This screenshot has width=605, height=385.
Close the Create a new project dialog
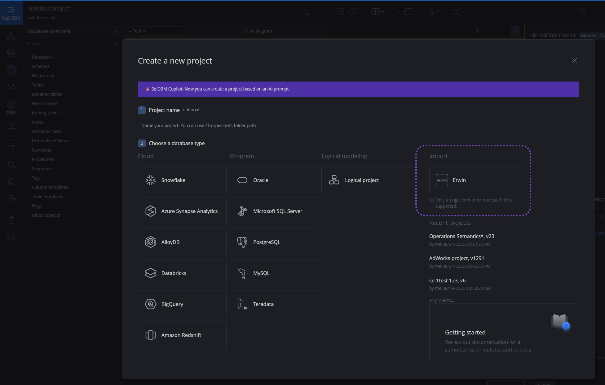point(574,60)
